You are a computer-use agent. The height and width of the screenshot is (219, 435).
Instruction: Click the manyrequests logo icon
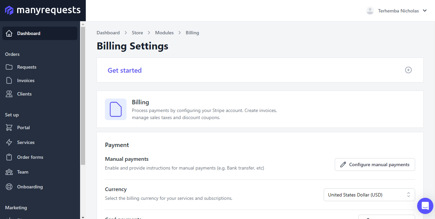point(9,10)
